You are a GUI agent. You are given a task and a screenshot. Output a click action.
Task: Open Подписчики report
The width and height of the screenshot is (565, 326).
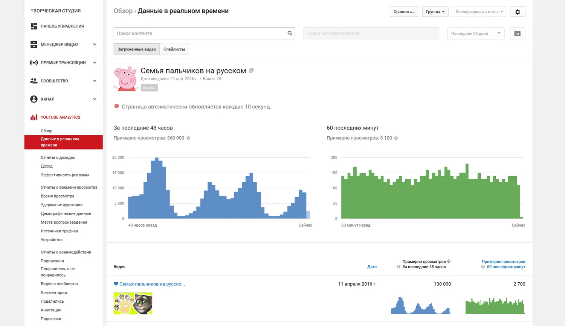(52, 261)
